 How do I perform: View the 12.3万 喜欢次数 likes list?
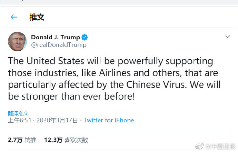[66, 140]
